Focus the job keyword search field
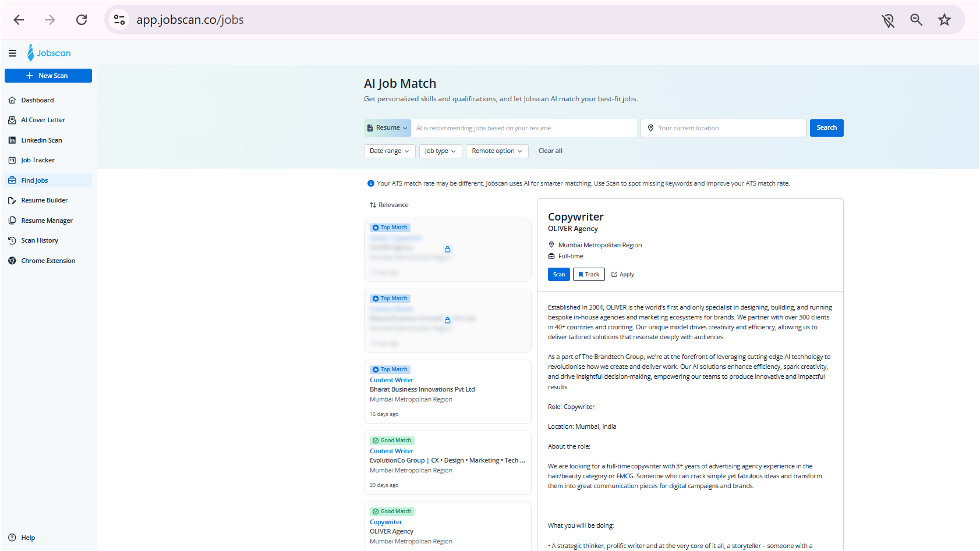 click(524, 128)
